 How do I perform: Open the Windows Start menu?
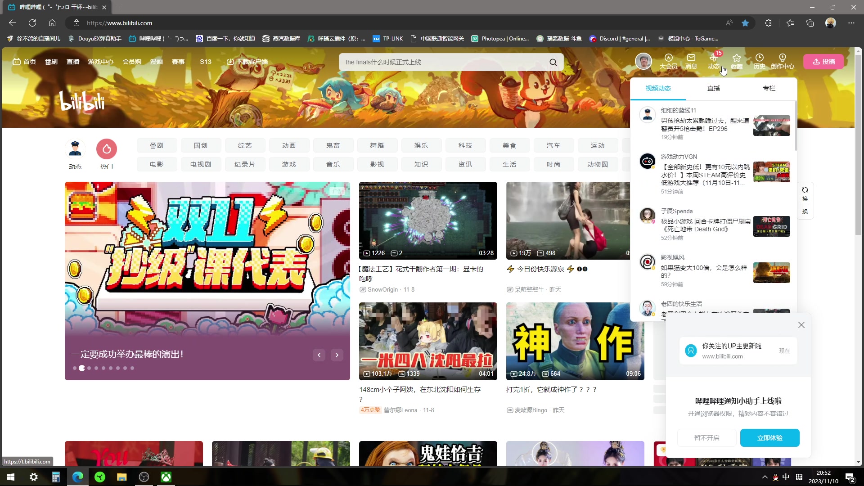11,477
